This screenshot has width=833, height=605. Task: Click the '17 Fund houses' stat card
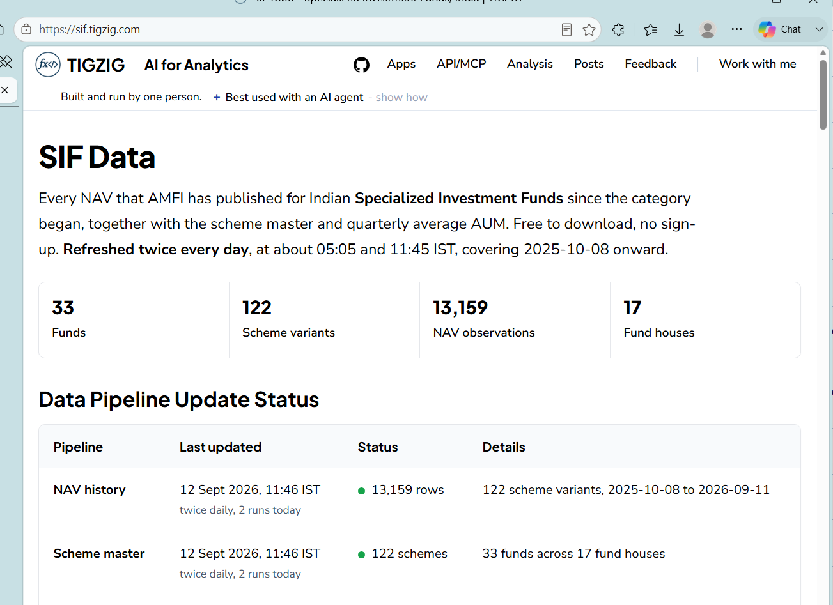(705, 320)
